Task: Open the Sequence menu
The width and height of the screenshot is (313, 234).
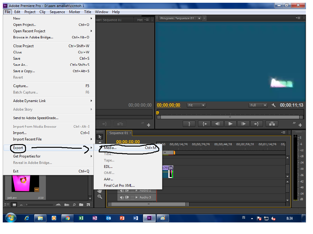Action: tap(57, 12)
